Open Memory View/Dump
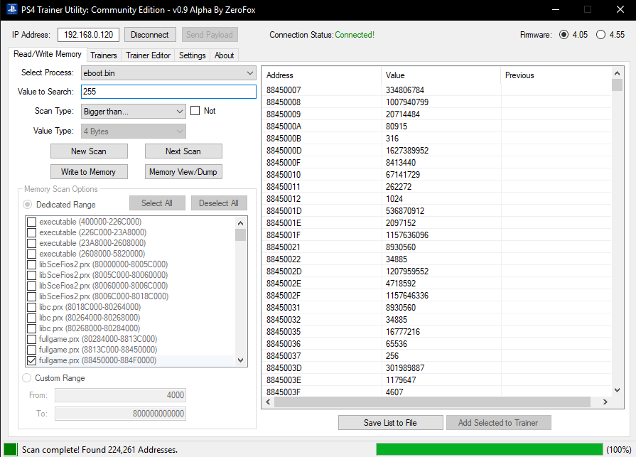The image size is (636, 457). [x=183, y=171]
